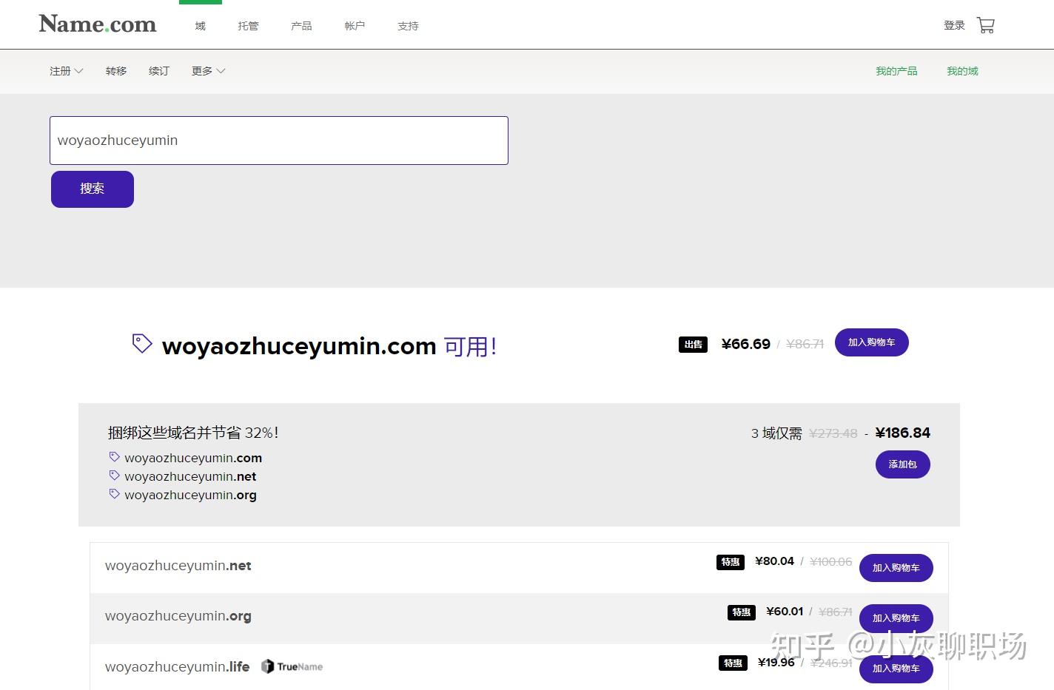Click the tag icon next to woyaozhuceyumin.net bundle item

115,475
